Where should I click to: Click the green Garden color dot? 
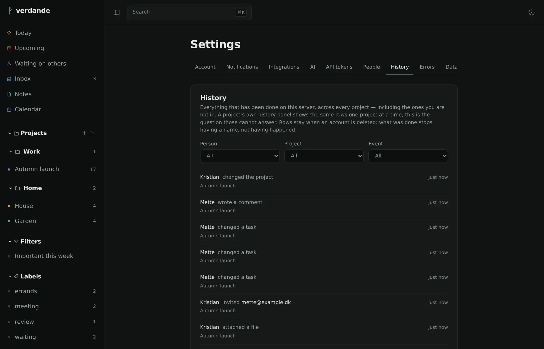[9, 221]
